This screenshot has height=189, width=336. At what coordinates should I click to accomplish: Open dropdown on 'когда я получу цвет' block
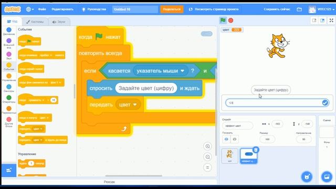coord(44,118)
